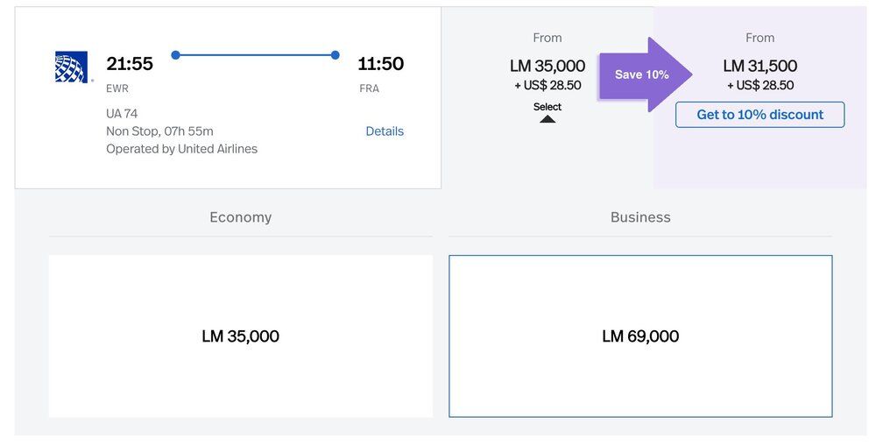The height and width of the screenshot is (445, 876).
Task: Click the Operated by United Airlines text
Action: (x=181, y=149)
